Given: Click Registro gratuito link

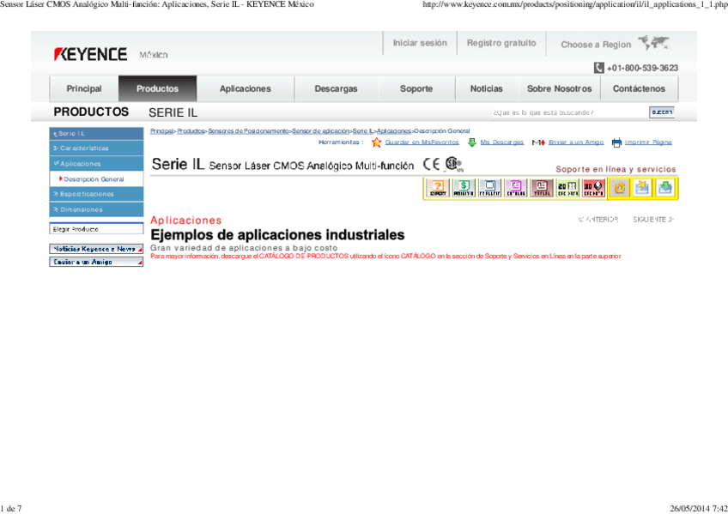Looking at the screenshot, I should [501, 43].
